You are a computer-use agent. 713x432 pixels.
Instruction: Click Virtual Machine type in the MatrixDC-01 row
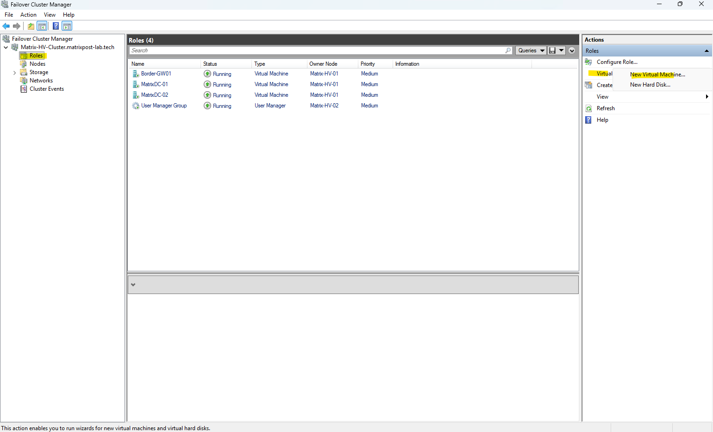click(271, 84)
